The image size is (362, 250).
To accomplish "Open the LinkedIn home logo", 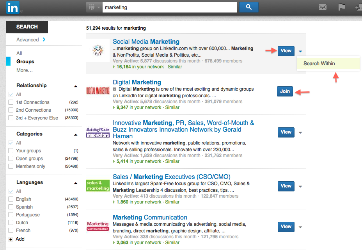I will [x=13, y=8].
